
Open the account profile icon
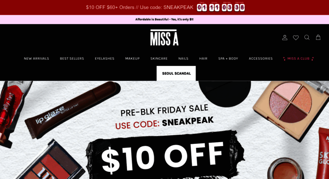(x=285, y=38)
